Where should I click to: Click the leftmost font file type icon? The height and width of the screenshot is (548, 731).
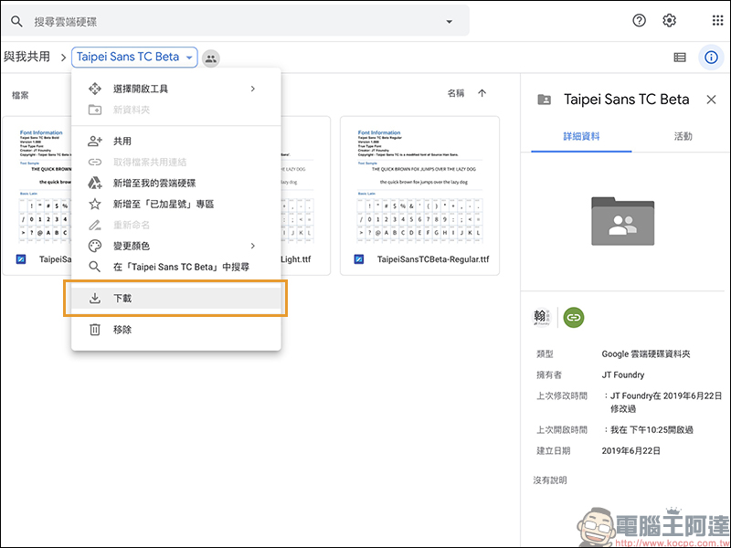tap(21, 259)
